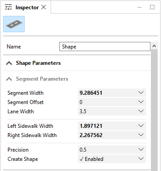161x171 pixels.
Task: Select the street segment shape icon
Action: pyautogui.click(x=14, y=24)
